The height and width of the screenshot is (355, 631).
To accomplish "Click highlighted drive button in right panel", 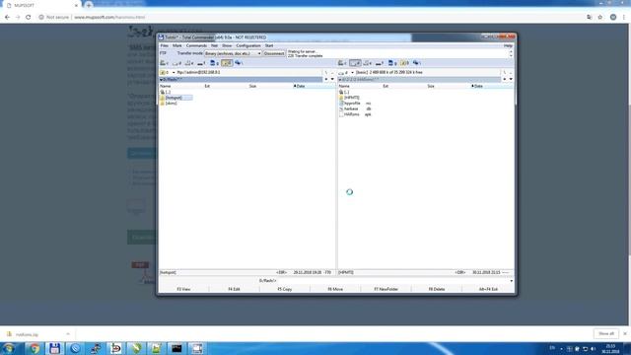I will pyautogui.click(x=355, y=63).
